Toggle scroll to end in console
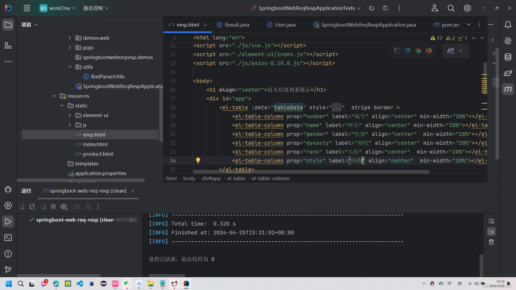 point(491,231)
